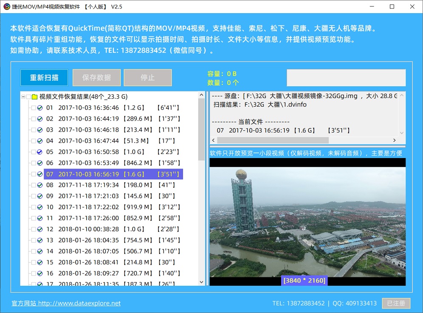
Task: Select file 15 2018-01-26 18:08:41
Action: click(x=110, y=262)
